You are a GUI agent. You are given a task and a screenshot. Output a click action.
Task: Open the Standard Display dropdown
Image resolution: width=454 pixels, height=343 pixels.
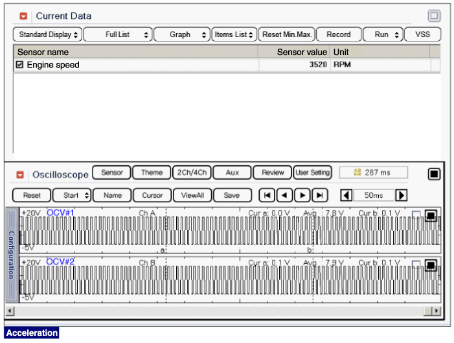tap(48, 34)
